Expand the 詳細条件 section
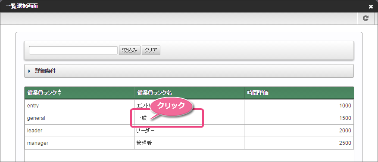Screen dimensions: 378x162 pyautogui.click(x=189, y=71)
